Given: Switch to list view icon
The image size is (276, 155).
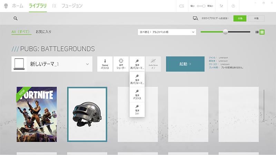Looking at the screenshot, I should click(x=257, y=32).
